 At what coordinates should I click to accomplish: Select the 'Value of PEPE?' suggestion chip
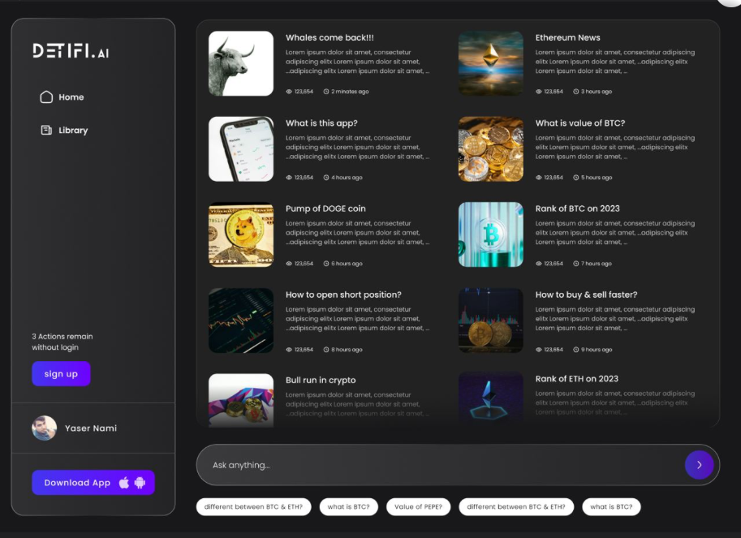click(x=418, y=507)
